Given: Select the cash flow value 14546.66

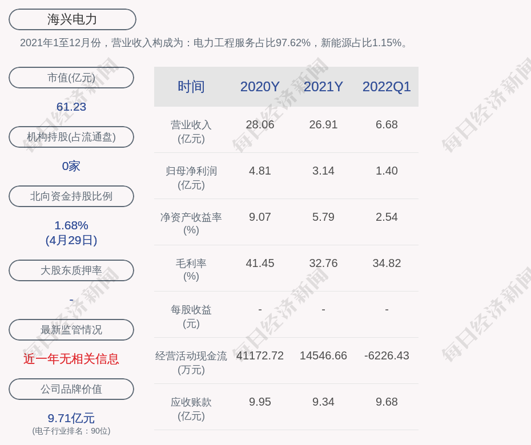Looking at the screenshot, I should click(323, 355).
